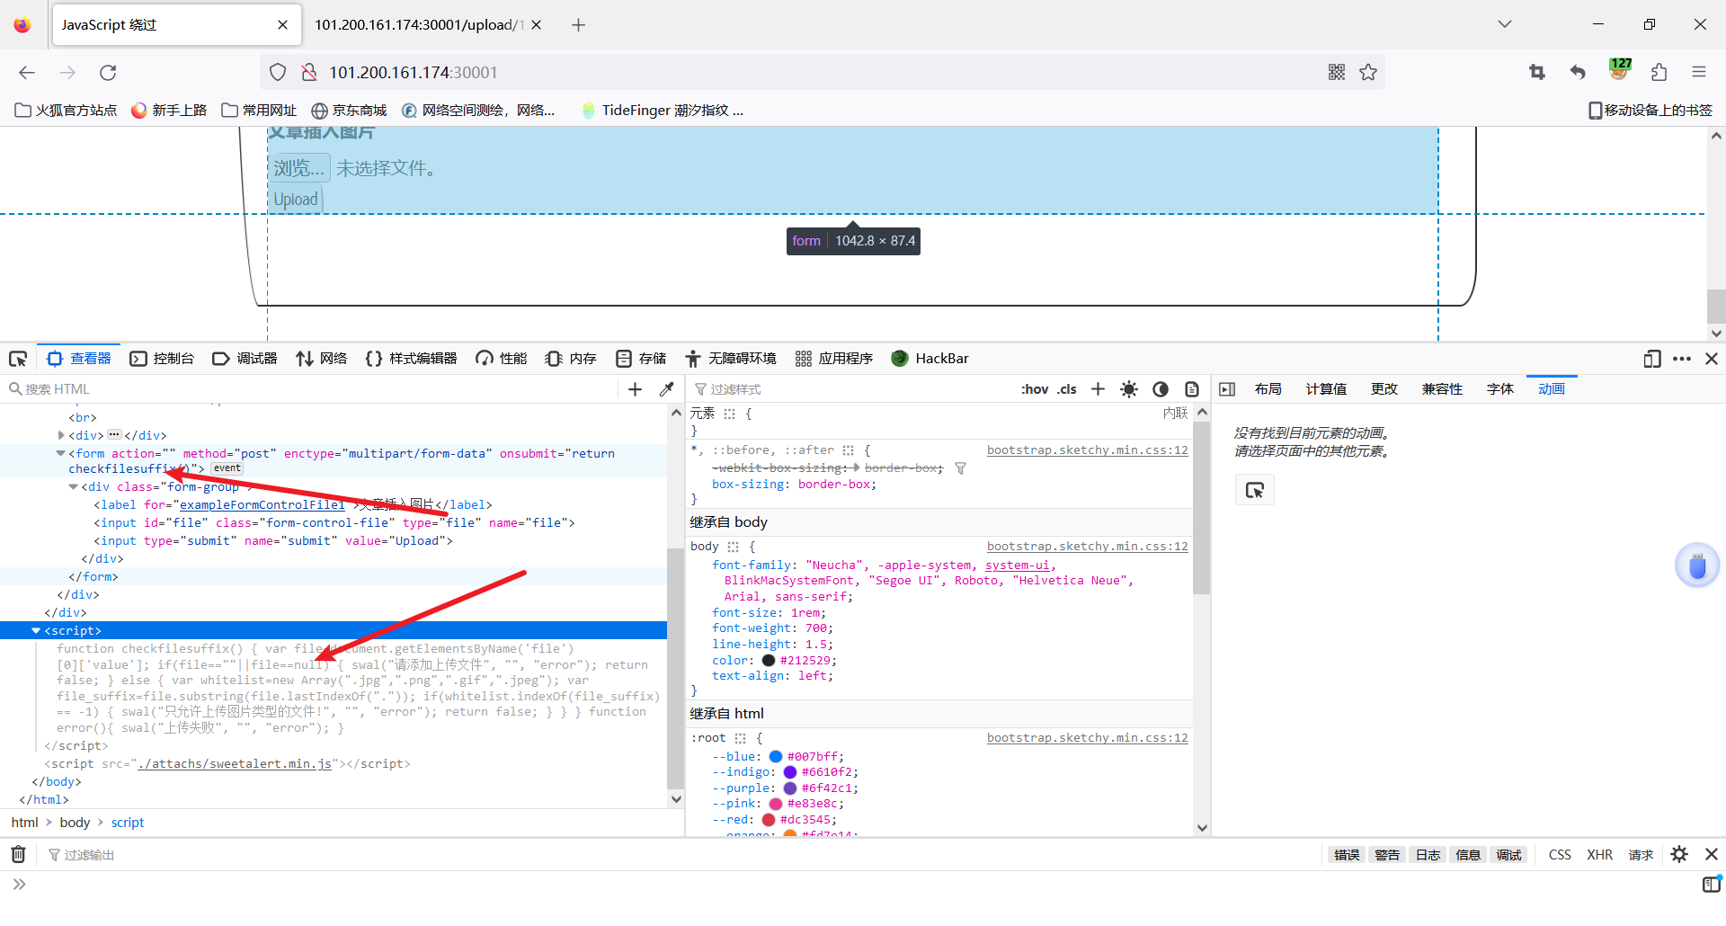This screenshot has width=1726, height=926.
Task: Toggle multi-line console editor
Action: pyautogui.click(x=1712, y=885)
